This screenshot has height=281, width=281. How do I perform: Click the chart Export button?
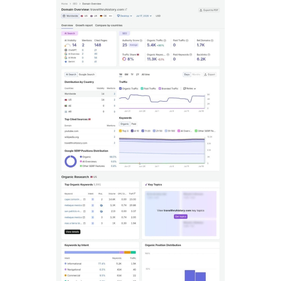pyautogui.click(x=209, y=75)
